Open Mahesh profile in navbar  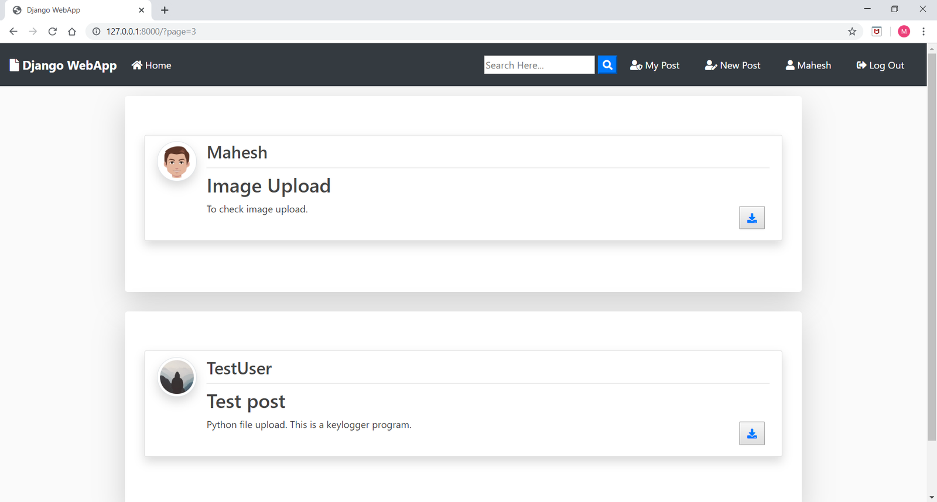click(808, 66)
